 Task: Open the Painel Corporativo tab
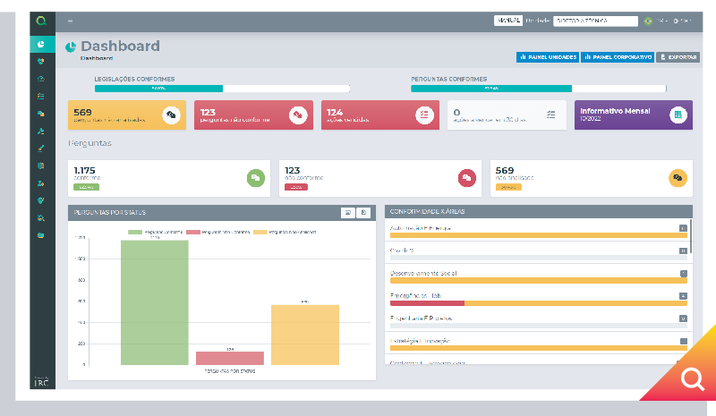point(618,56)
